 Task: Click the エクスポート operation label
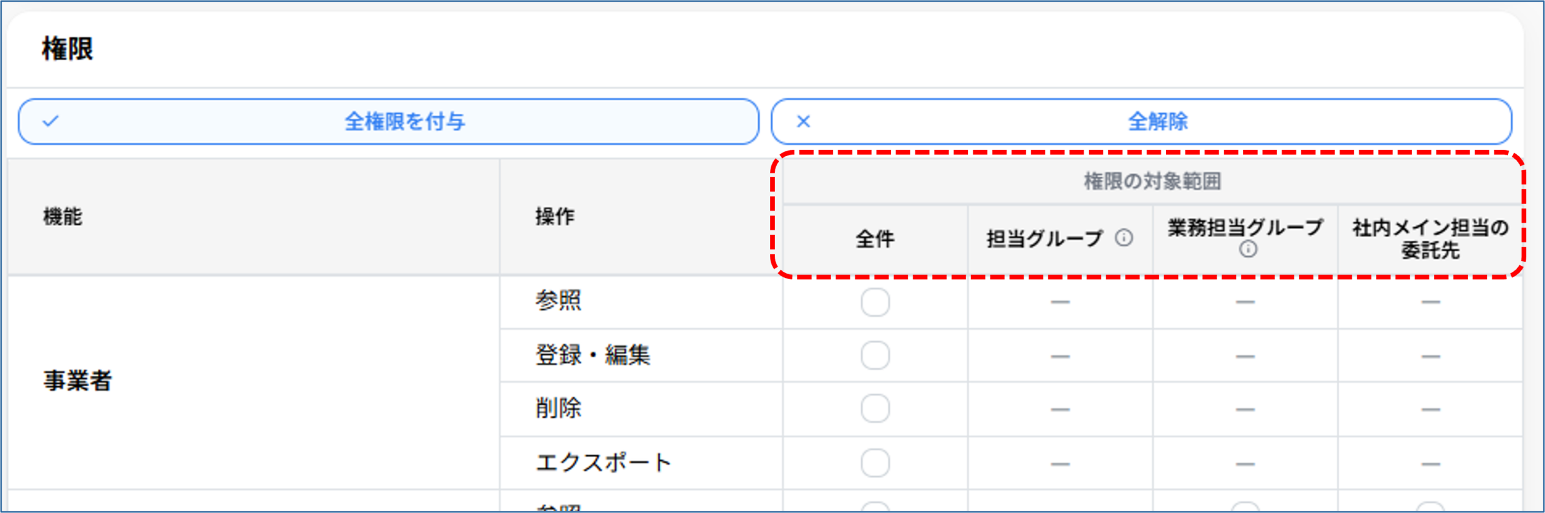coord(604,463)
